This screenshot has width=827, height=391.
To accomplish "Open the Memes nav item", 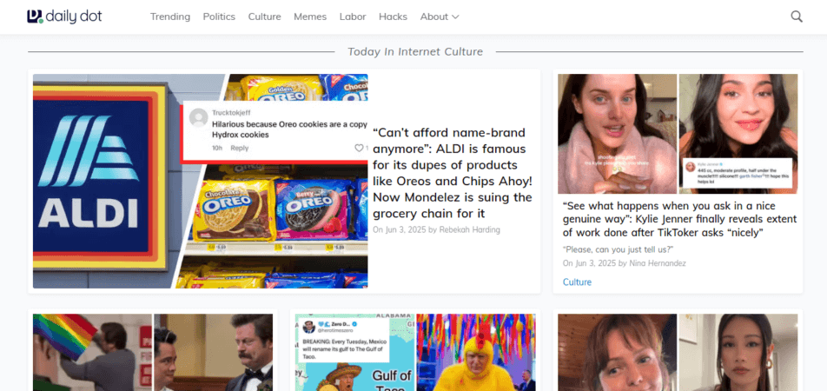I will click(310, 17).
